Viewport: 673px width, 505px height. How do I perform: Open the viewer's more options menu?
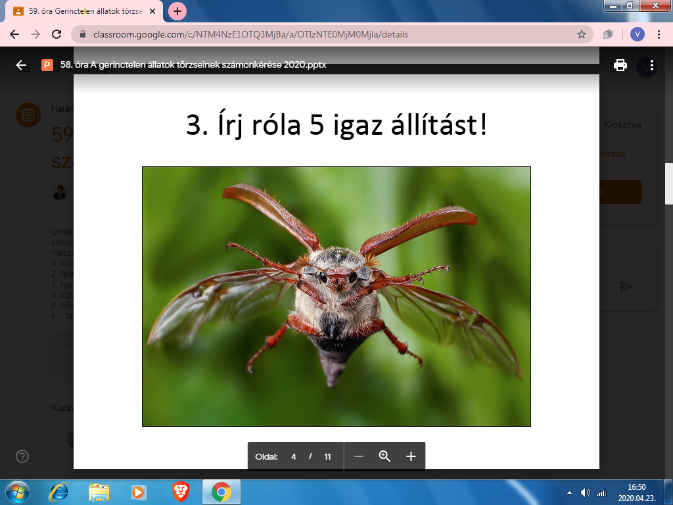(x=651, y=65)
